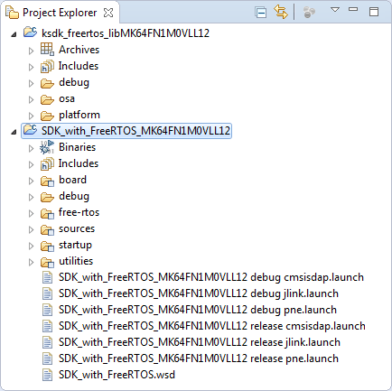Screen dimensions: 392x391
Task: Select the startup folder name
Action: [x=75, y=245]
